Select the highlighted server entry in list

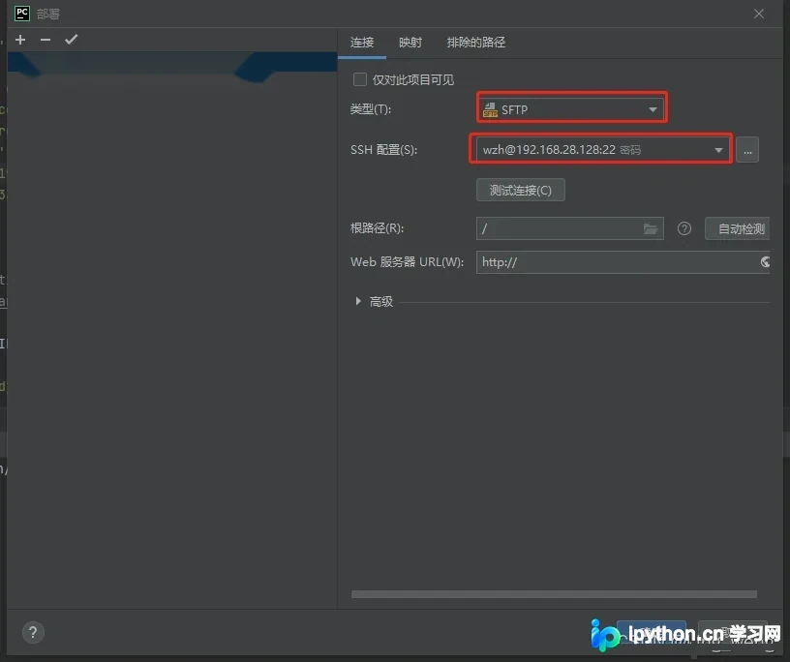[x=171, y=63]
